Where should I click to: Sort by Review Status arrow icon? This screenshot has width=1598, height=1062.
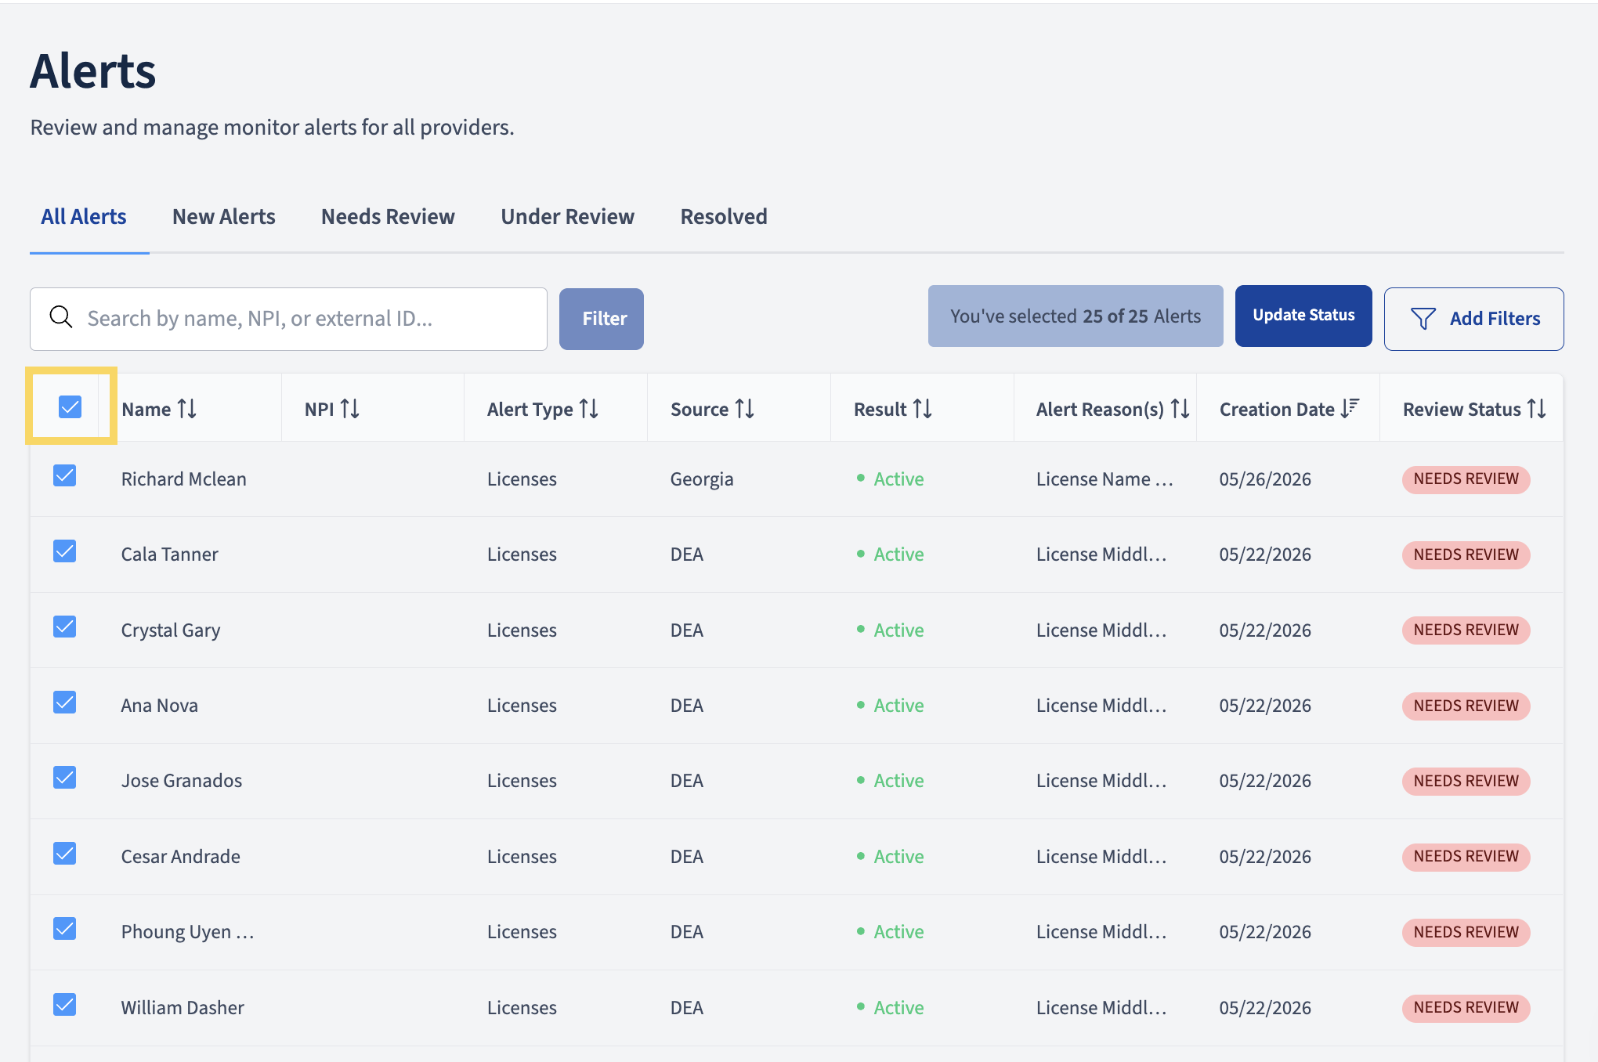click(x=1537, y=409)
